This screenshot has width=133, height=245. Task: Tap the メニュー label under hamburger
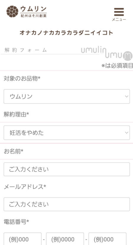(x=119, y=20)
